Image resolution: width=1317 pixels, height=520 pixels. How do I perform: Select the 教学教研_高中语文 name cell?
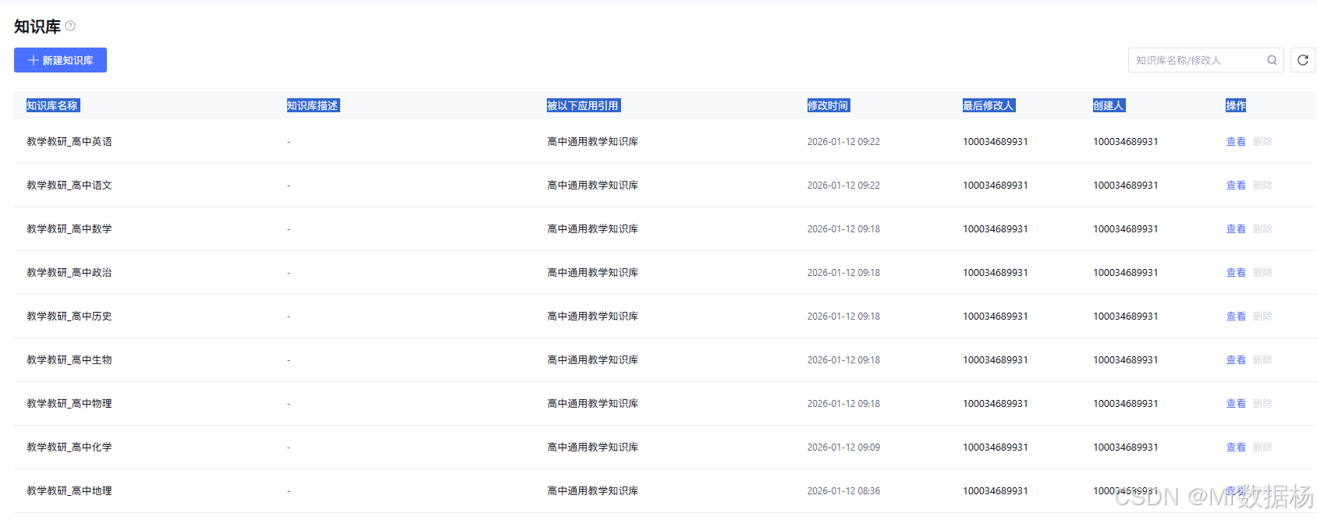(x=69, y=186)
